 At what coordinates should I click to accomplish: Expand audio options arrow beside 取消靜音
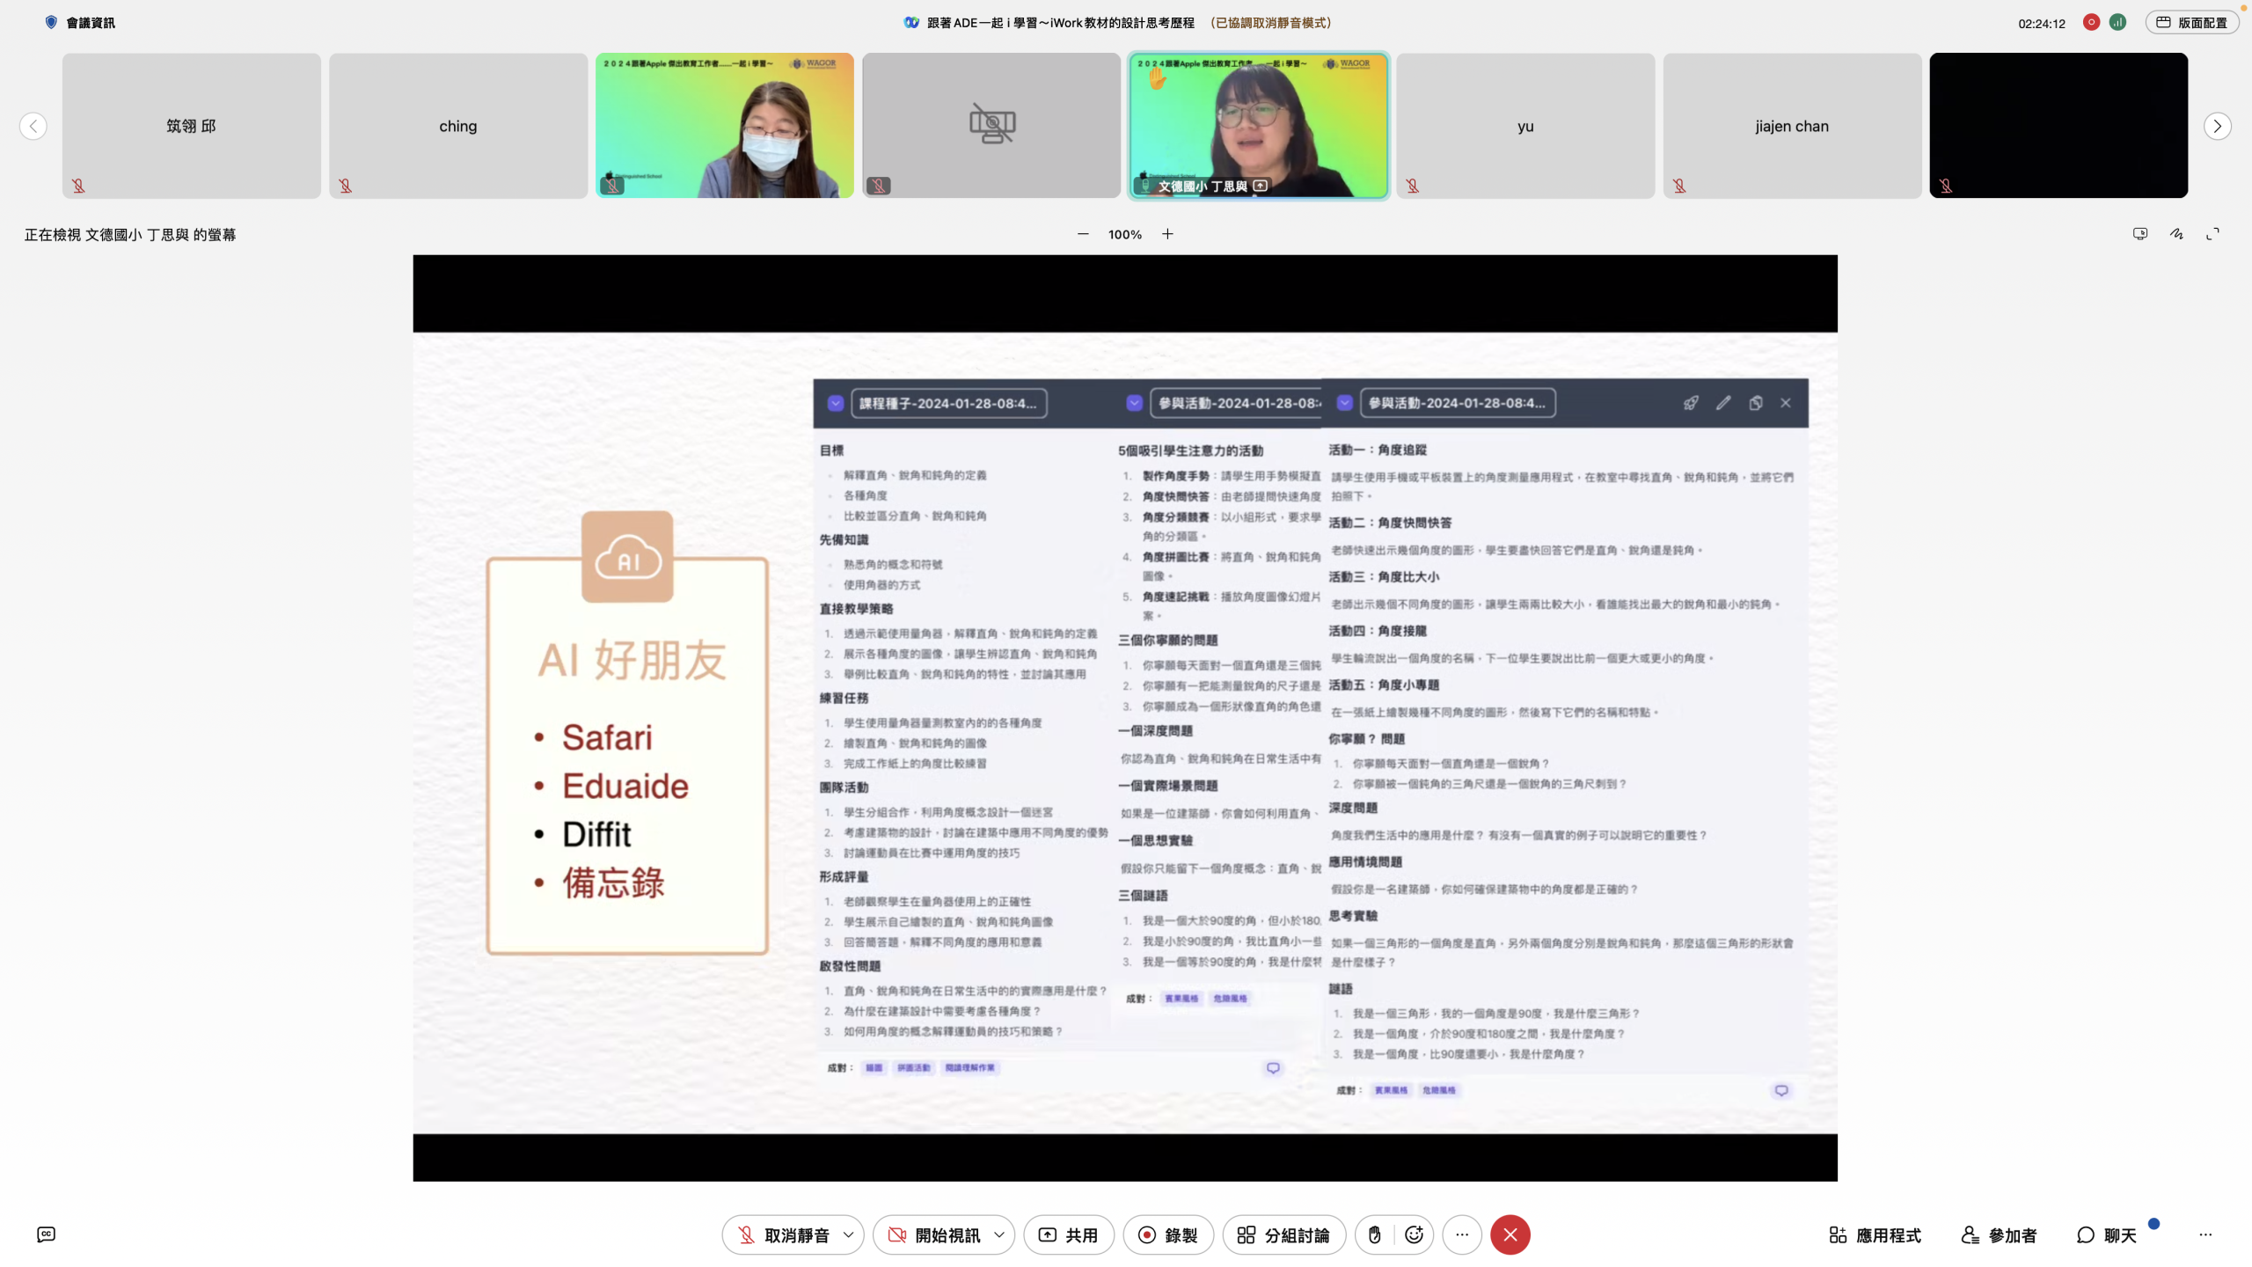848,1234
